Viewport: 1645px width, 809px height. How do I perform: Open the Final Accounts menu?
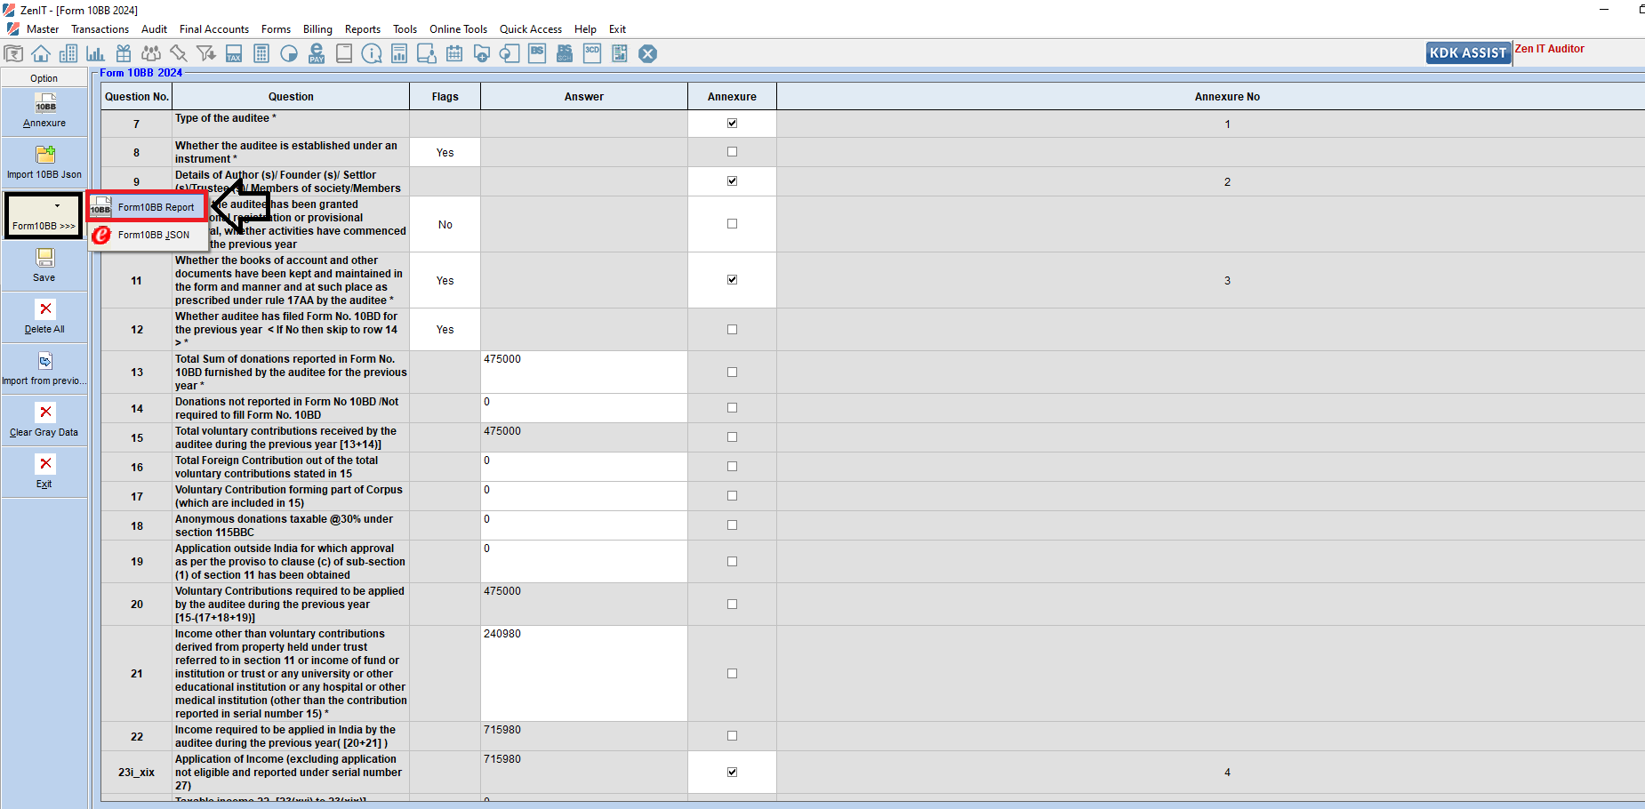pyautogui.click(x=214, y=29)
